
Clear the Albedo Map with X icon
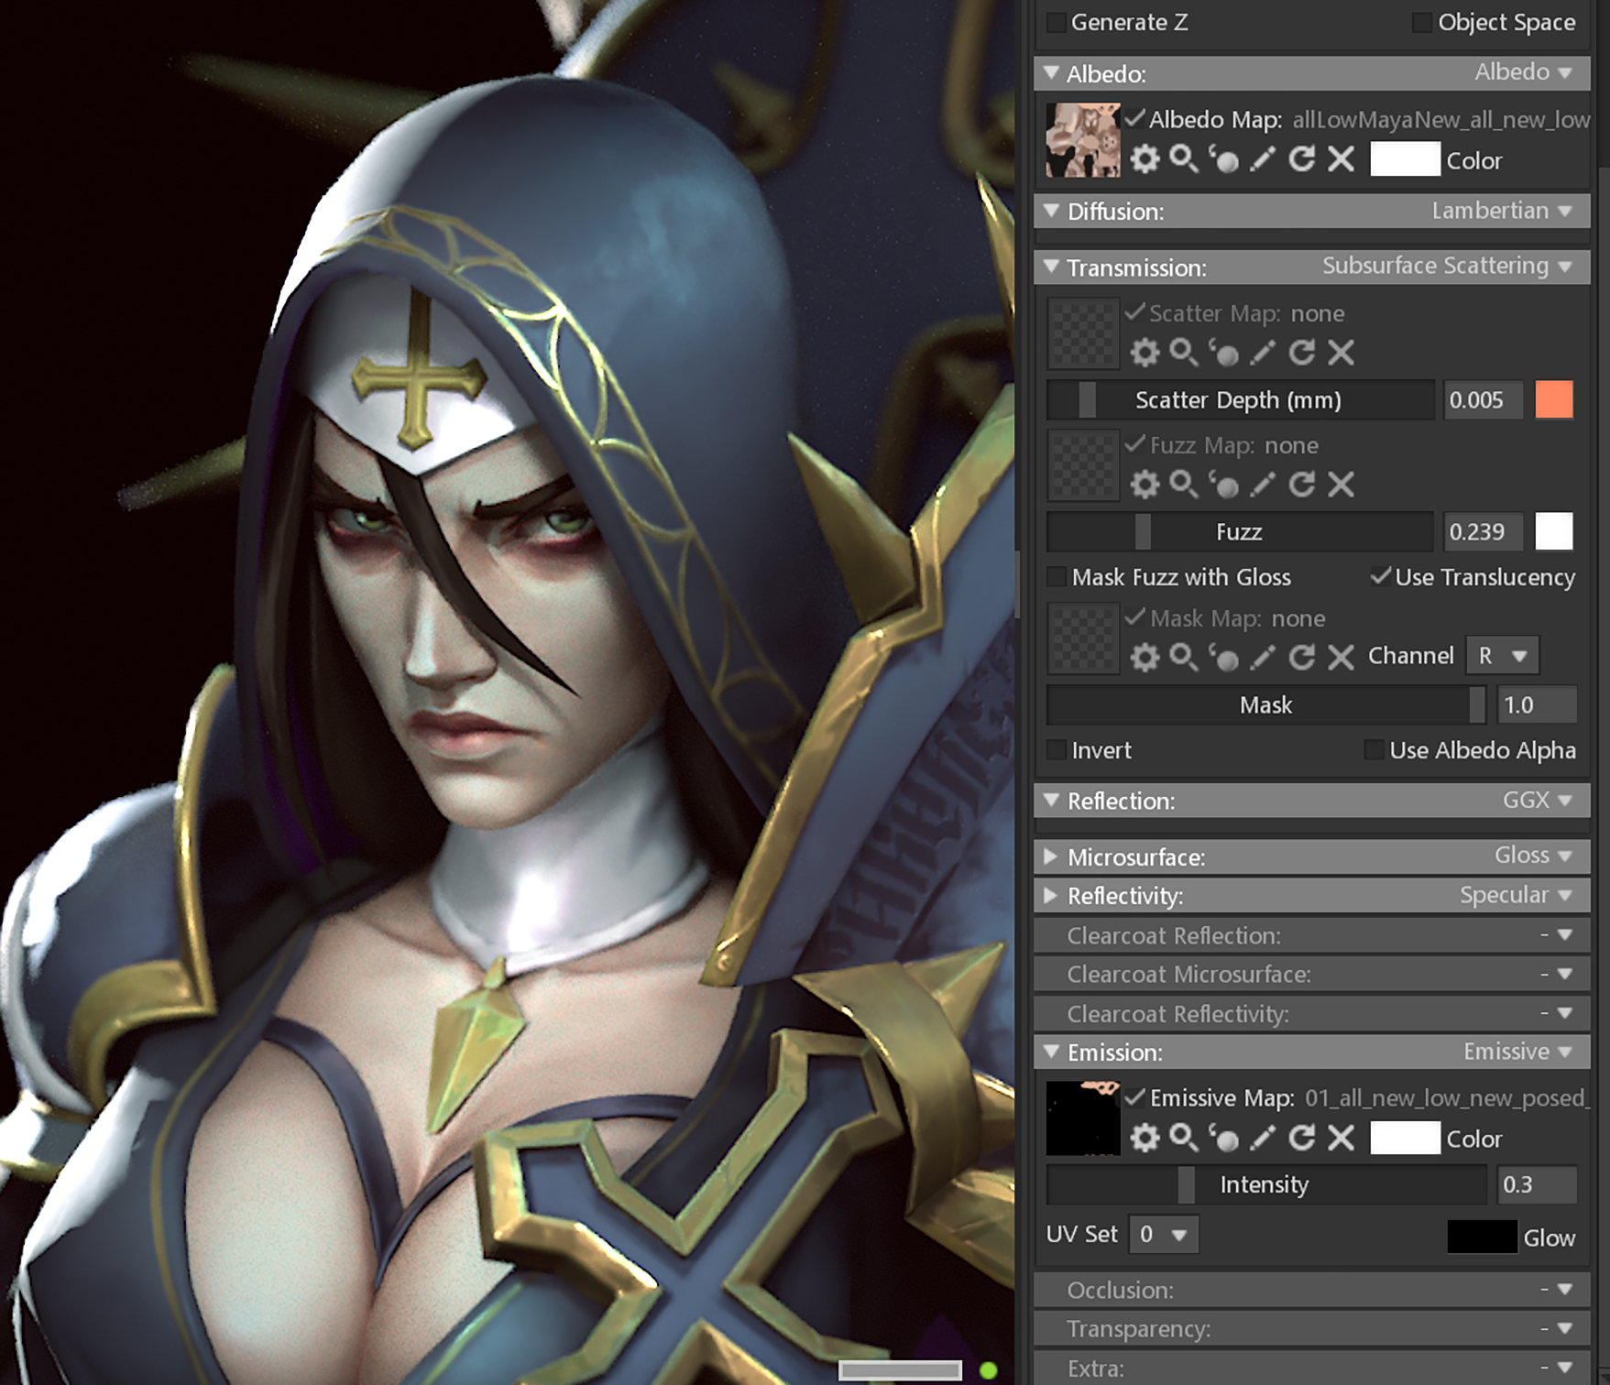(1341, 159)
